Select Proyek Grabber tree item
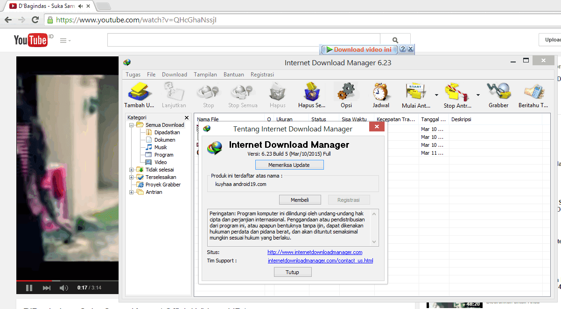 pos(163,185)
